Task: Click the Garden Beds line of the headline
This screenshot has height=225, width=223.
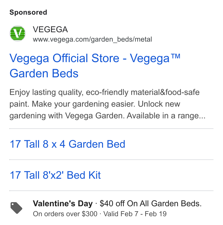Action: pos(44,74)
